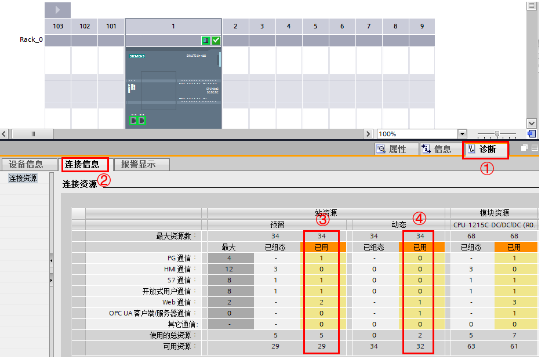The width and height of the screenshot is (545, 363).
Task: Click the 站资源 column header
Action: 326,213
